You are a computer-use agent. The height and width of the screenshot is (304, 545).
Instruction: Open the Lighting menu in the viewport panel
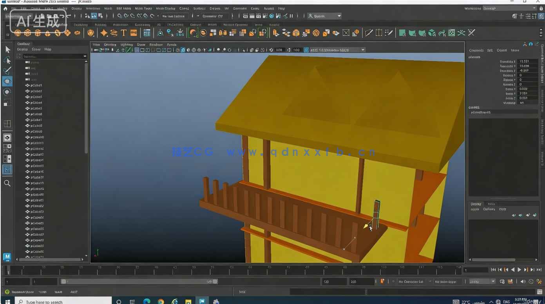tap(127, 45)
